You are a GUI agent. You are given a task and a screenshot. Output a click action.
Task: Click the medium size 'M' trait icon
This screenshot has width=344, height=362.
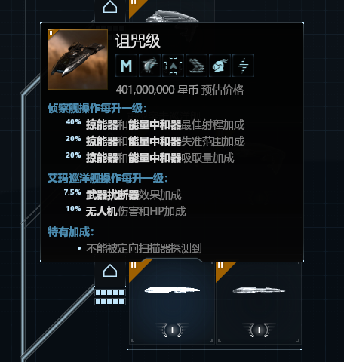coord(126,66)
